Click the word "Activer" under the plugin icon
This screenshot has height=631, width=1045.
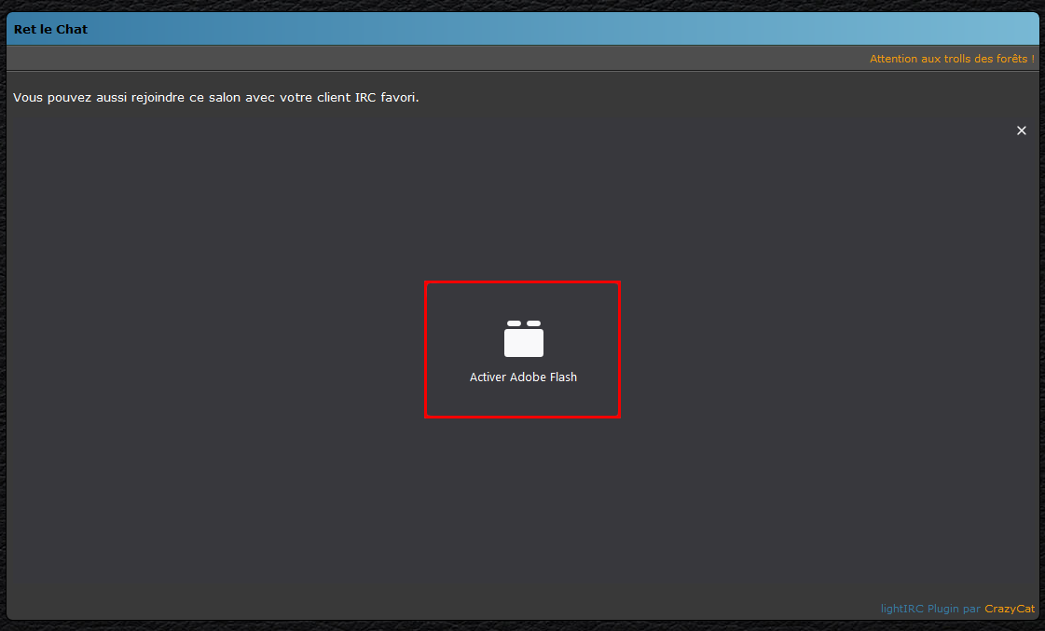pyautogui.click(x=488, y=377)
